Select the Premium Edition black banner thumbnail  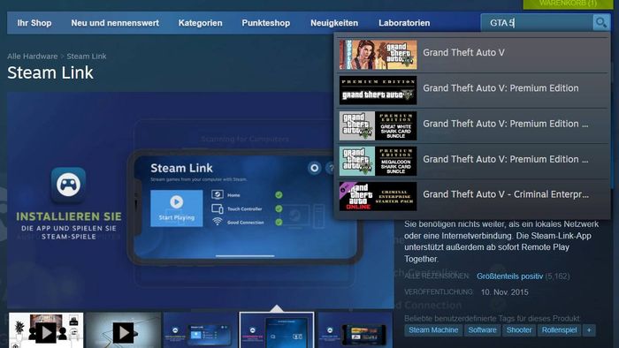click(x=378, y=90)
